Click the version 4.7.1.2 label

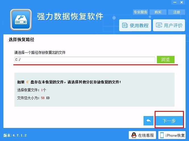point(15,135)
